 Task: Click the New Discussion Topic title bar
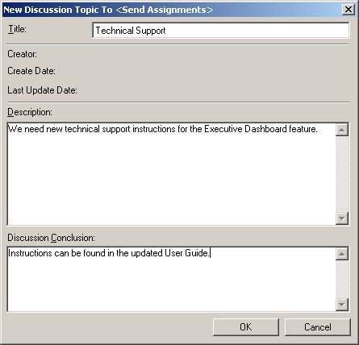coord(172,10)
